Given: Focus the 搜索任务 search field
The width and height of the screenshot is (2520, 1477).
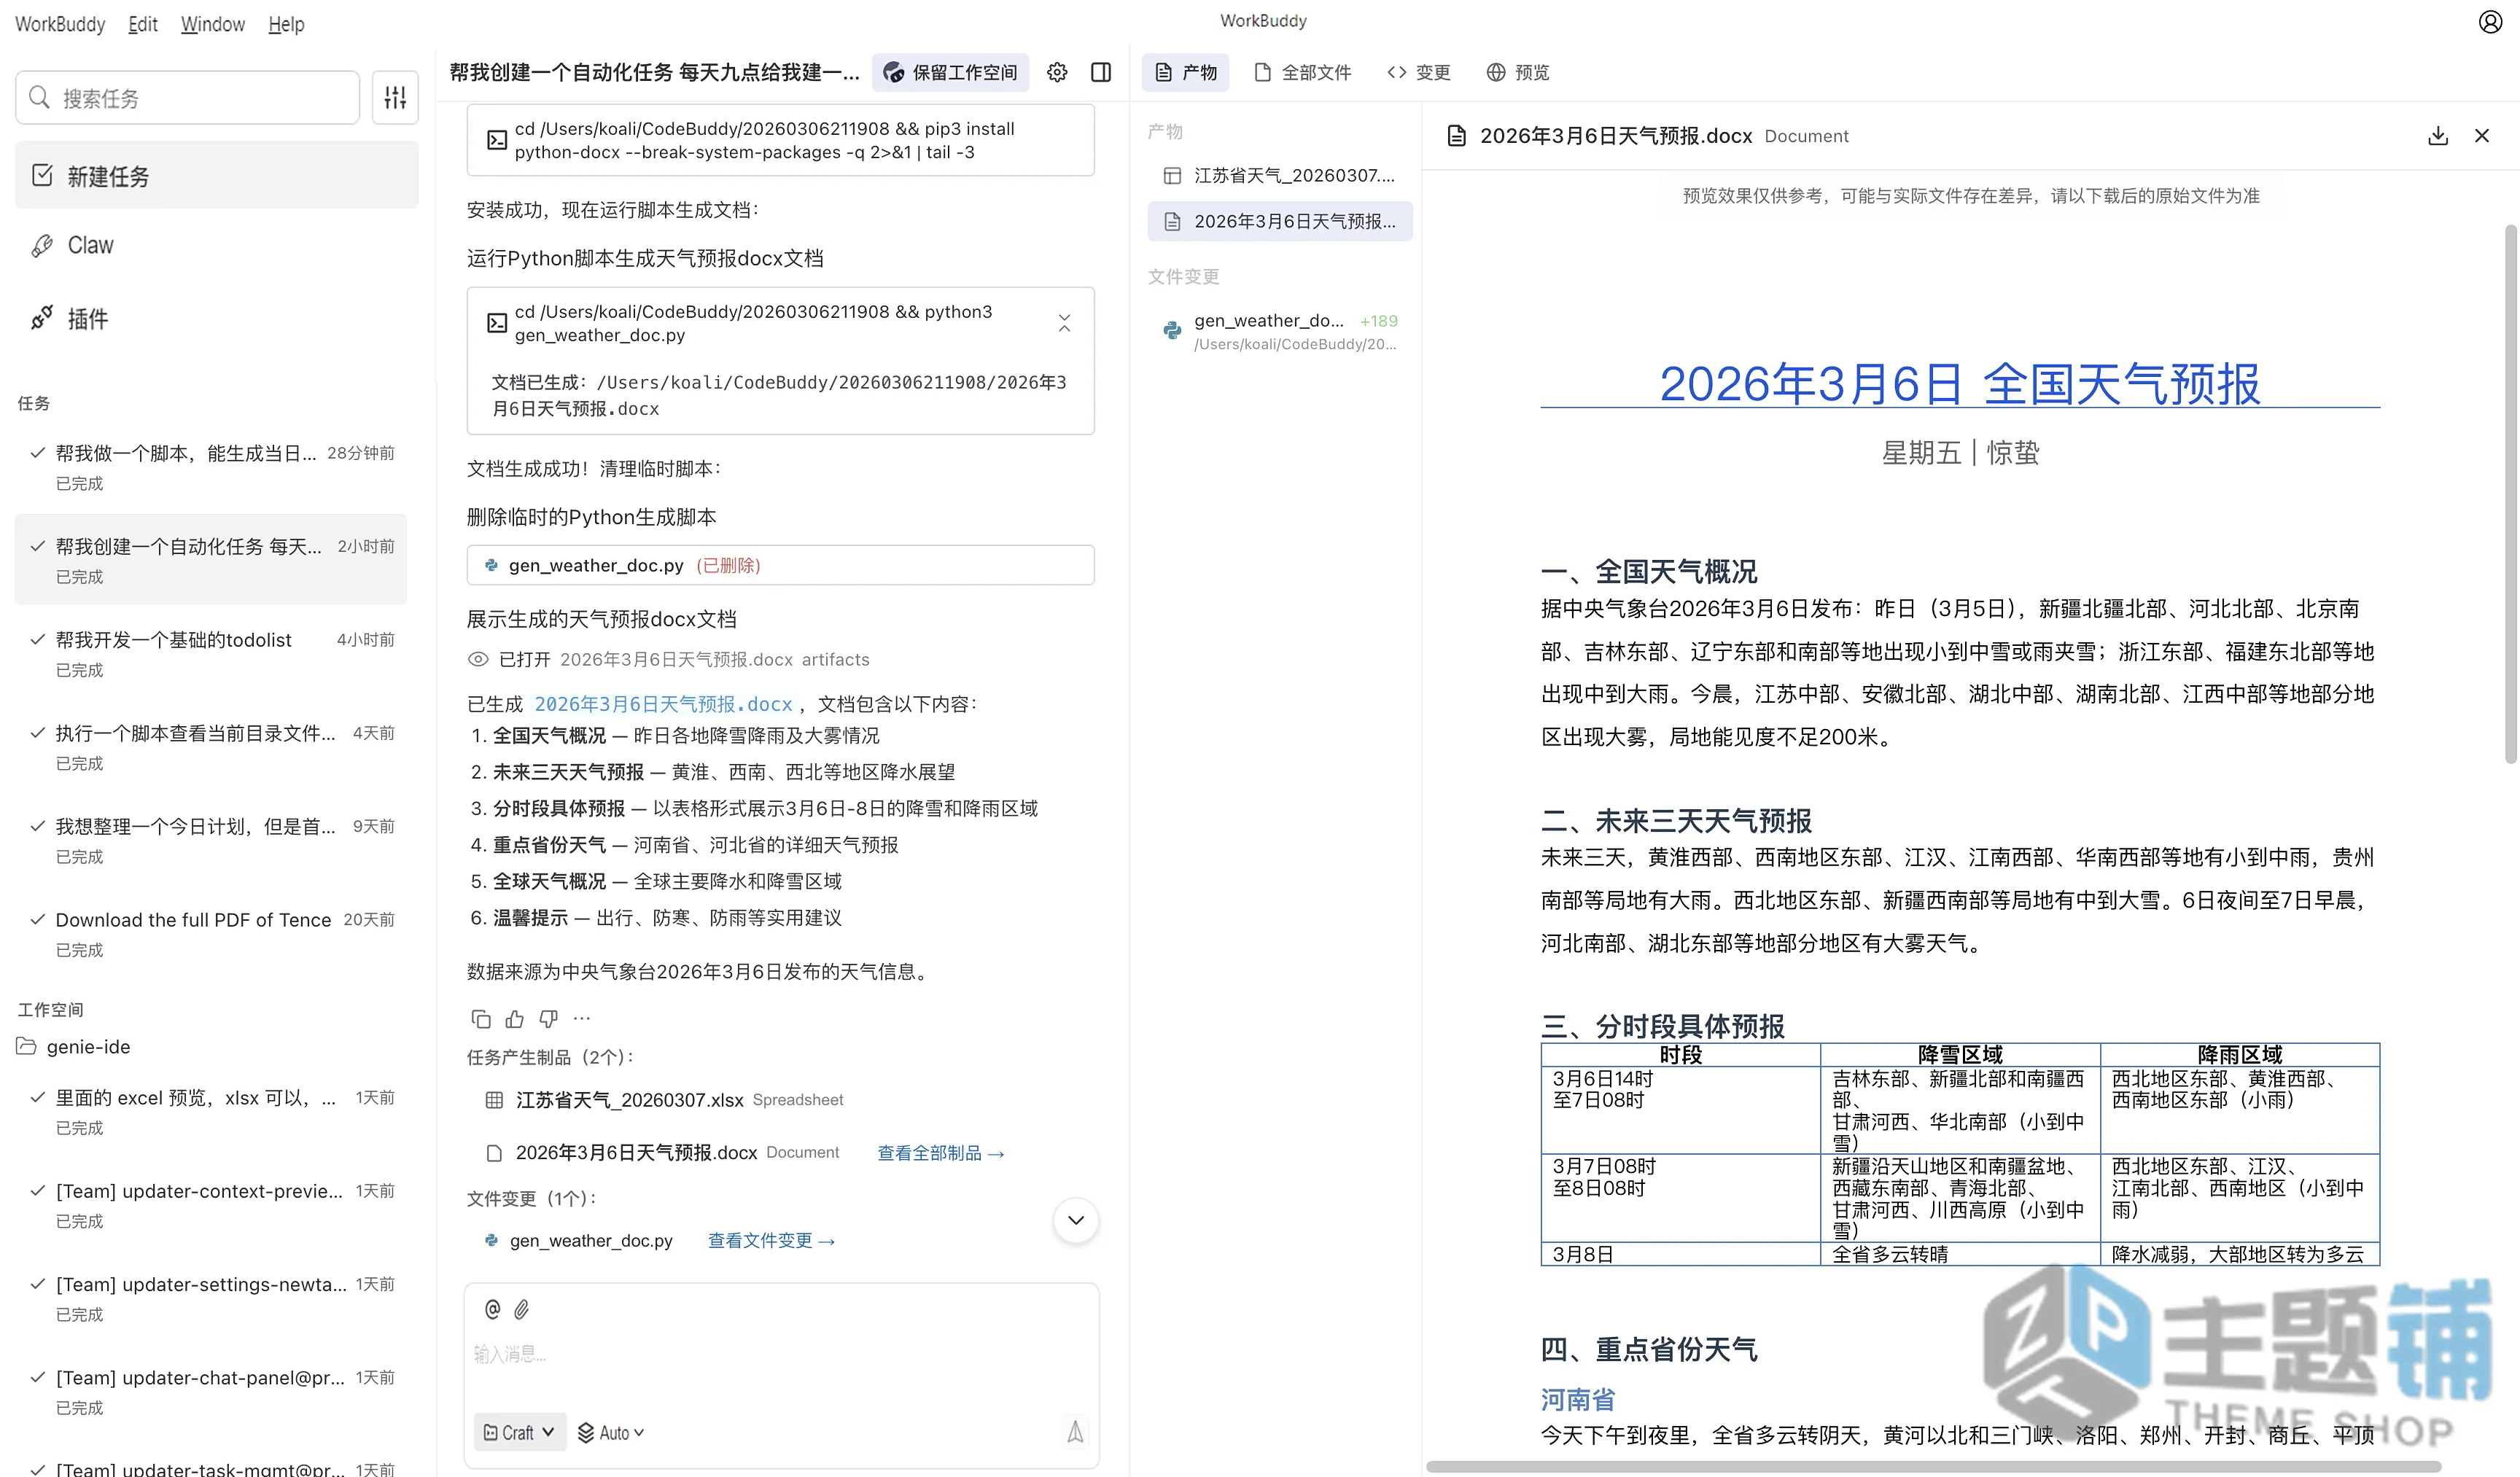Looking at the screenshot, I should click(188, 97).
